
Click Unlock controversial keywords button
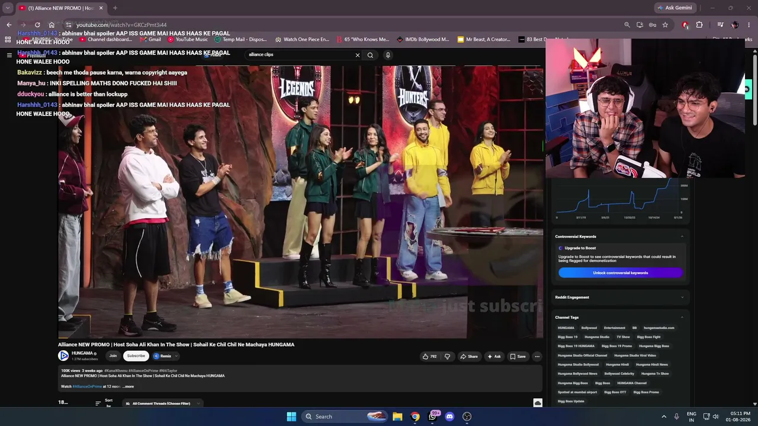620,273
